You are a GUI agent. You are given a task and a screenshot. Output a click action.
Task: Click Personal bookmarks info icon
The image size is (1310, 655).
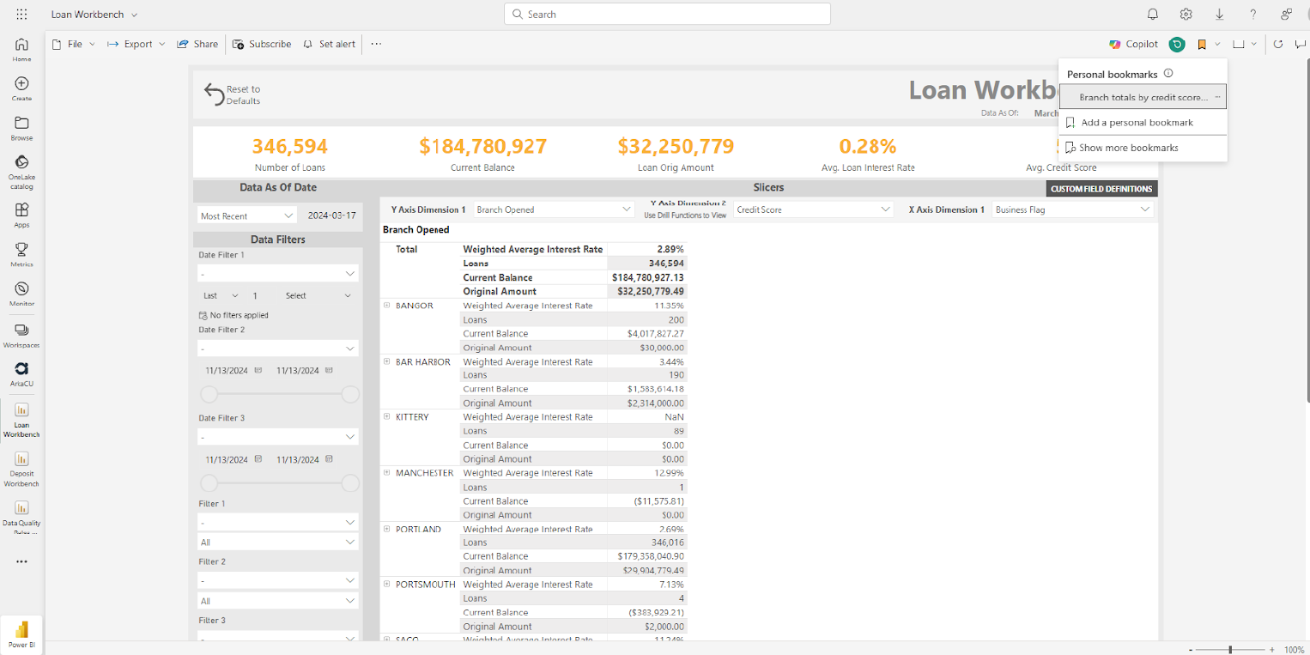pyautogui.click(x=1168, y=74)
